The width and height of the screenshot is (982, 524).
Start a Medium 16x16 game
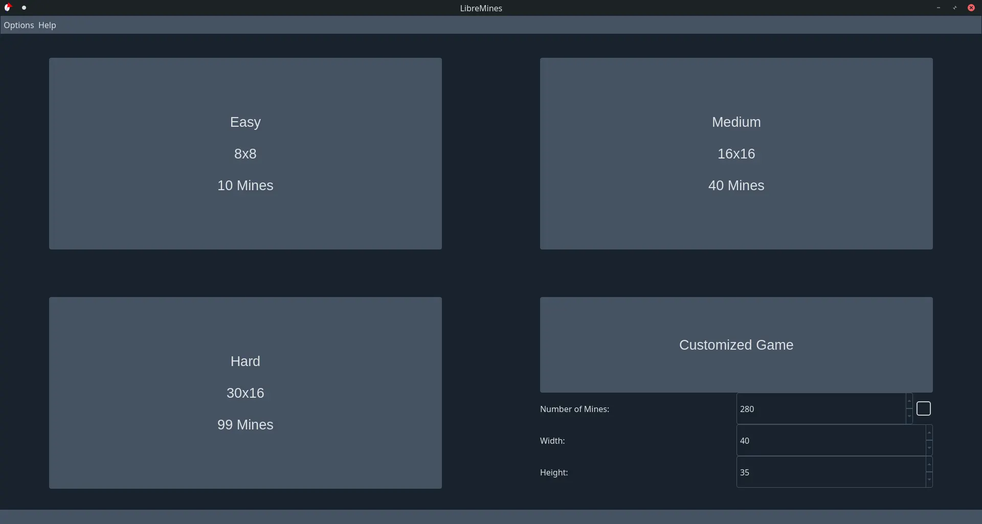click(x=736, y=153)
